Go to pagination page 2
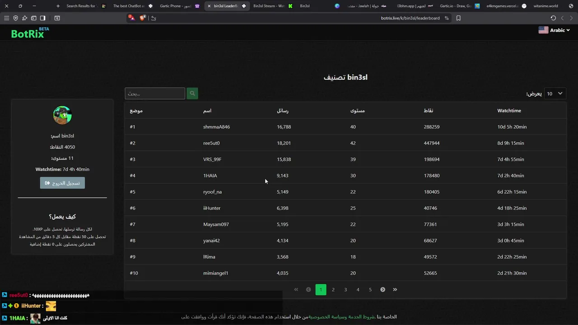 pyautogui.click(x=333, y=289)
